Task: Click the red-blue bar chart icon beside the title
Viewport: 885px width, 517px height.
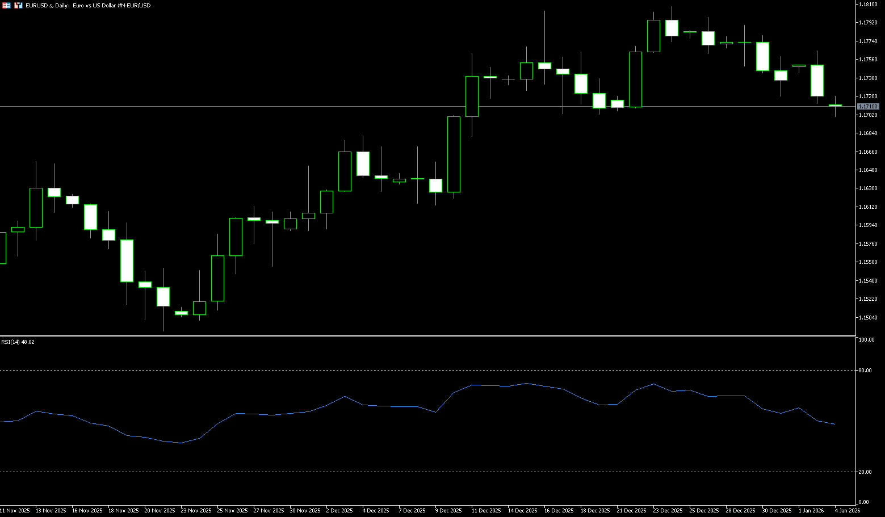Action: (18, 5)
